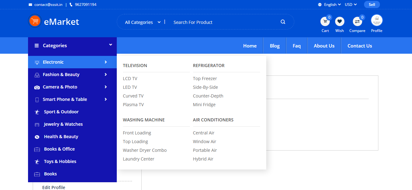Collapse the Categories menu chevron
Screen dimensions: 412x190
pyautogui.click(x=111, y=45)
